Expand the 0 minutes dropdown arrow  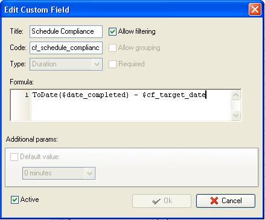pos(89,173)
